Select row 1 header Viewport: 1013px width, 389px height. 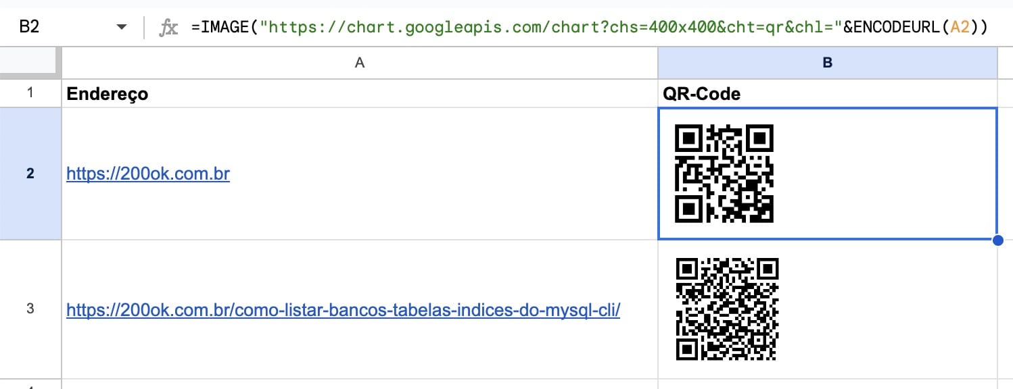coord(30,93)
